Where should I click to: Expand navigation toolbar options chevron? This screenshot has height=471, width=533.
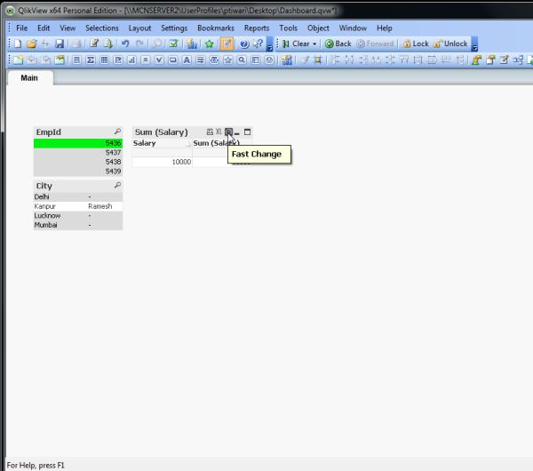[x=475, y=44]
